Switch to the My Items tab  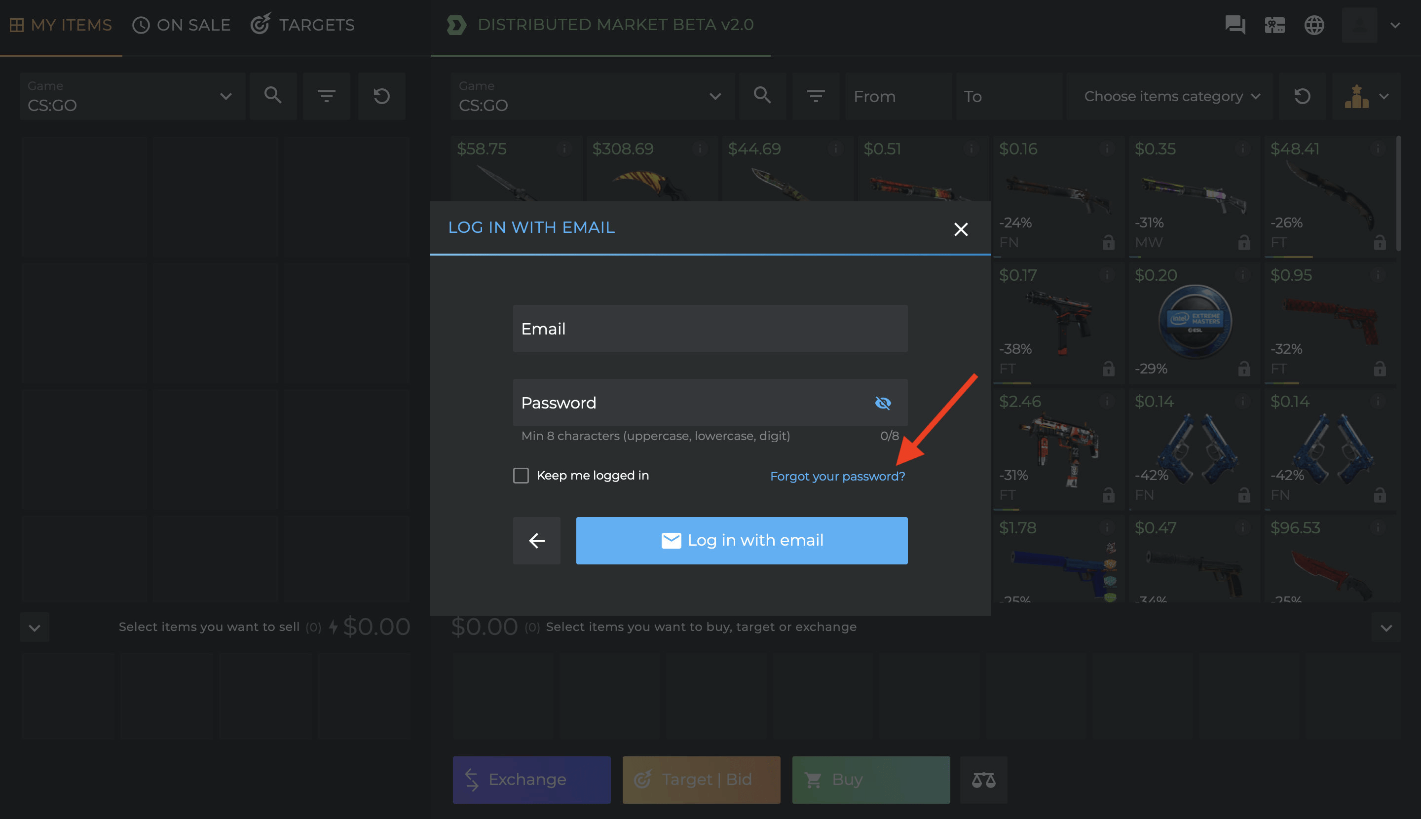[x=61, y=25]
